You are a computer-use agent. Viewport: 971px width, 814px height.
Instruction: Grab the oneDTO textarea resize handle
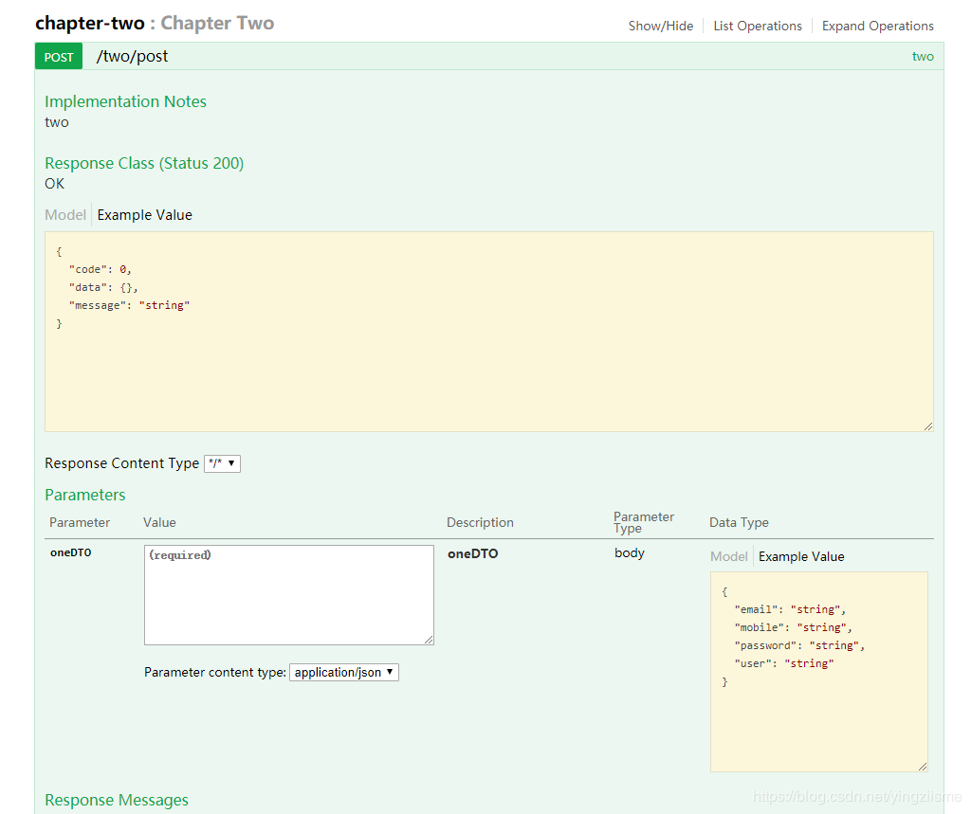click(x=429, y=640)
